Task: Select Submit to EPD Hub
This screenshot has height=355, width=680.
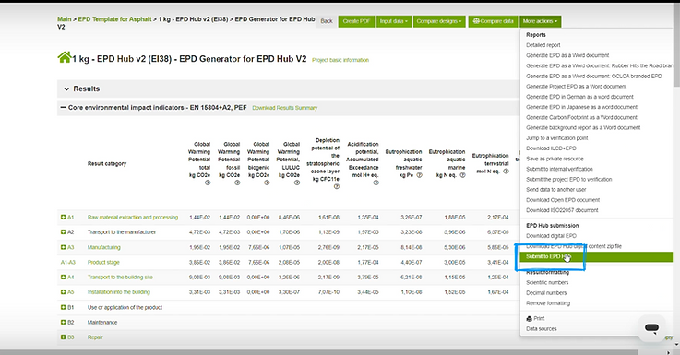Action: pos(596,256)
